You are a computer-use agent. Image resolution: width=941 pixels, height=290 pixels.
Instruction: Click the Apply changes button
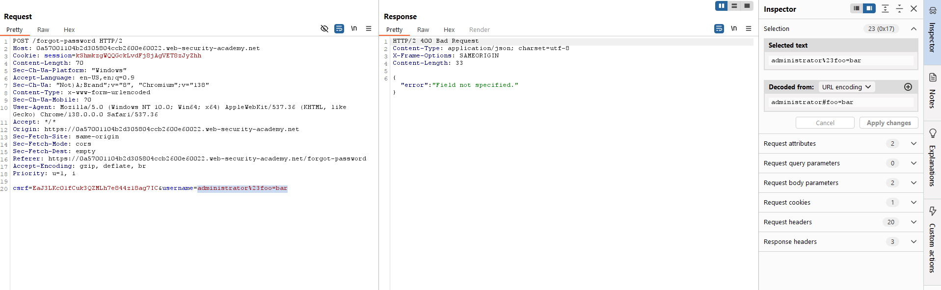pos(888,123)
